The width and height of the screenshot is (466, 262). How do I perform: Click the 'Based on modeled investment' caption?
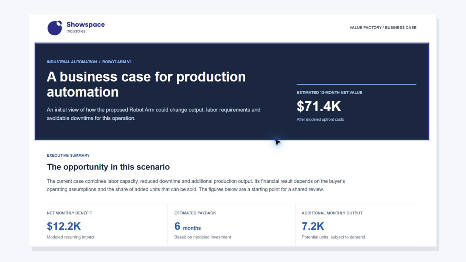(x=203, y=237)
